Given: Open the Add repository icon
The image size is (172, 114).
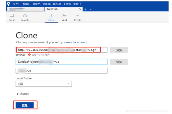Looking at the screenshot, I should (65, 17).
